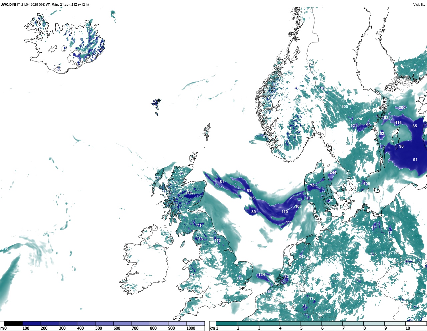This screenshot has width=427, height=331.
Task: Select the '82' value in Netherlands
Action: pyautogui.click(x=286, y=277)
